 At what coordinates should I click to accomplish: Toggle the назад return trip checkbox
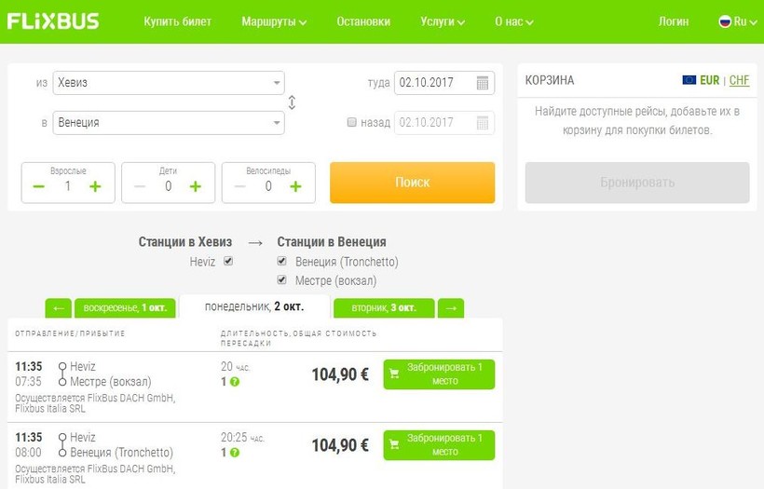pyautogui.click(x=352, y=122)
